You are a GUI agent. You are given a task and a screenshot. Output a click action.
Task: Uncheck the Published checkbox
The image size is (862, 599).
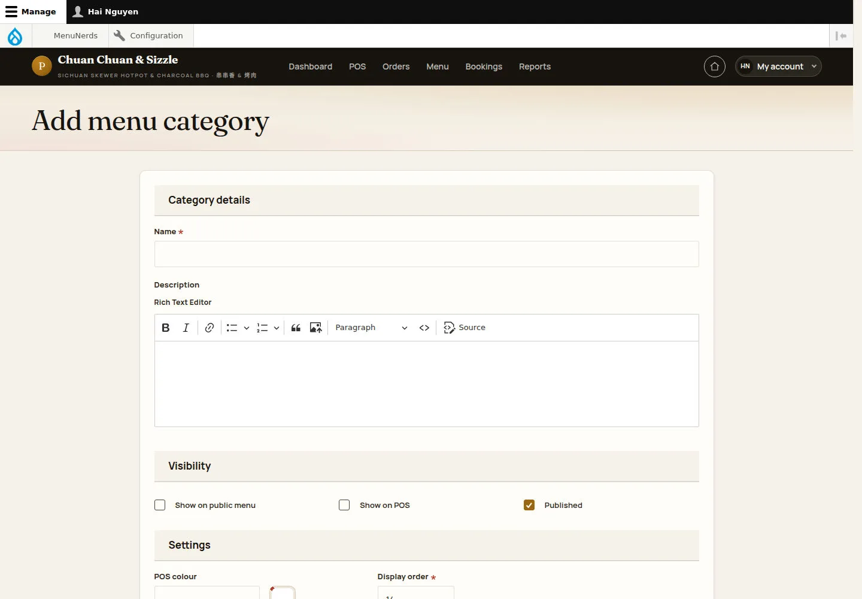tap(529, 505)
